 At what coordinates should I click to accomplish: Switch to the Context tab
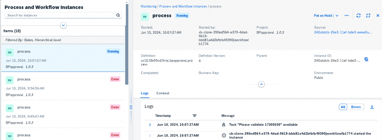pos(163,93)
